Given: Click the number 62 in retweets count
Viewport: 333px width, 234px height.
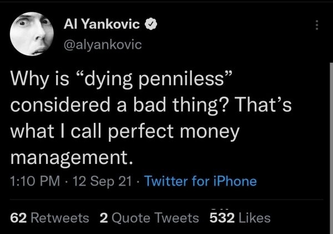Looking at the screenshot, I should tap(18, 218).
